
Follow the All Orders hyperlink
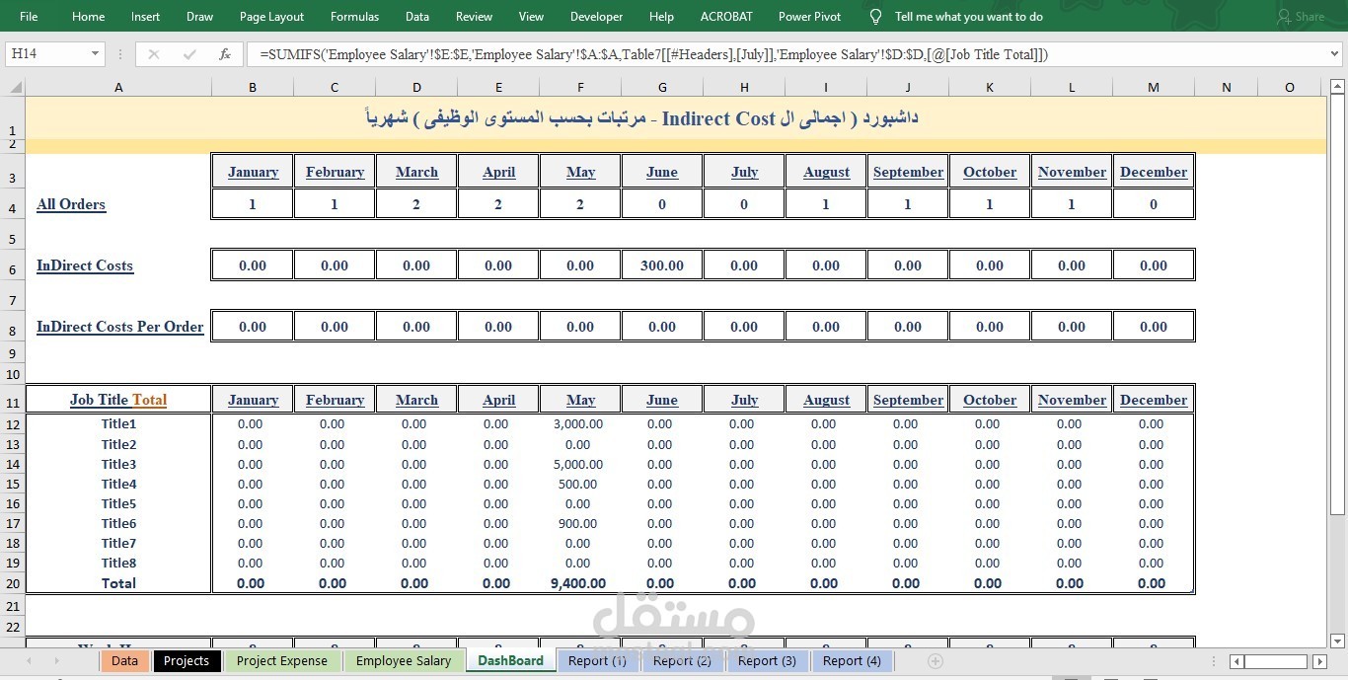(x=70, y=204)
